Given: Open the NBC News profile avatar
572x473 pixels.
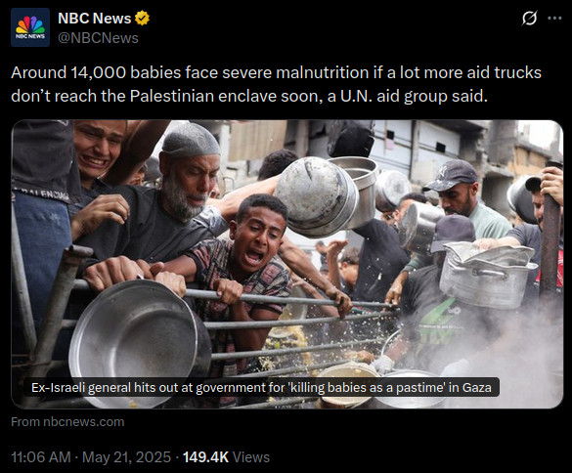Looking at the screenshot, I should 30,27.
